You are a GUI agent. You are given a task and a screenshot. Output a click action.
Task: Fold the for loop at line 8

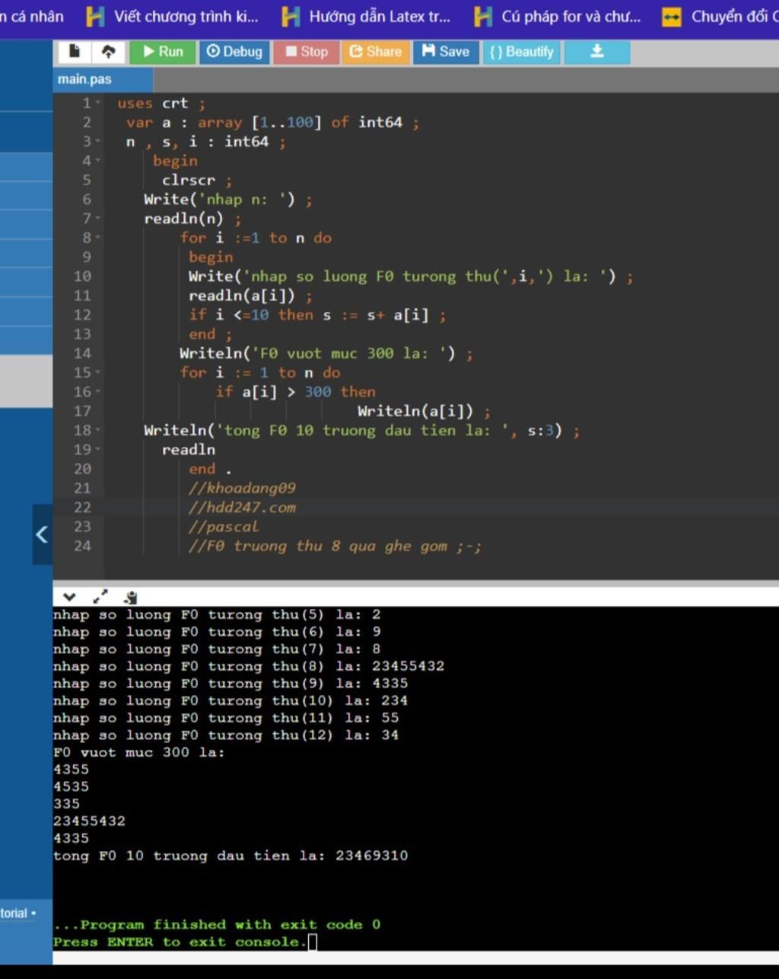coord(97,238)
